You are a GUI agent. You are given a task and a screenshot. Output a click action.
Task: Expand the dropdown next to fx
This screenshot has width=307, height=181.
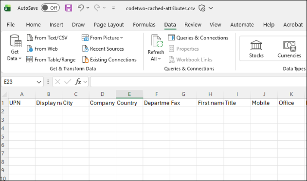(x=85, y=82)
